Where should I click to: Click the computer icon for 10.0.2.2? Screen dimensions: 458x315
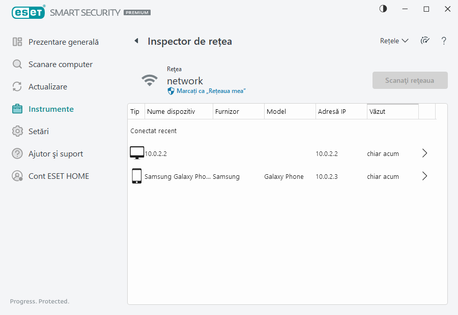click(137, 153)
